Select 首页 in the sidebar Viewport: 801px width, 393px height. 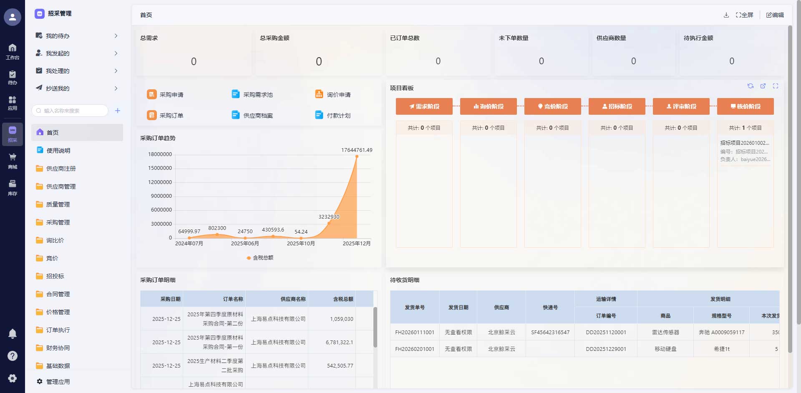click(77, 132)
